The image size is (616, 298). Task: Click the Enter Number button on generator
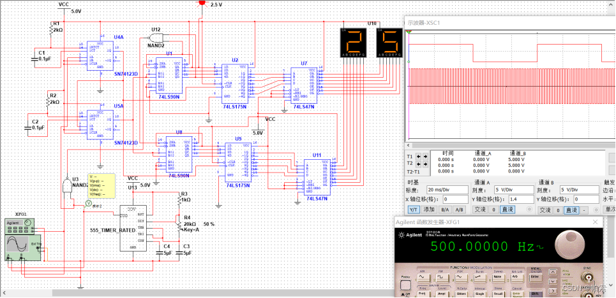[518, 294]
